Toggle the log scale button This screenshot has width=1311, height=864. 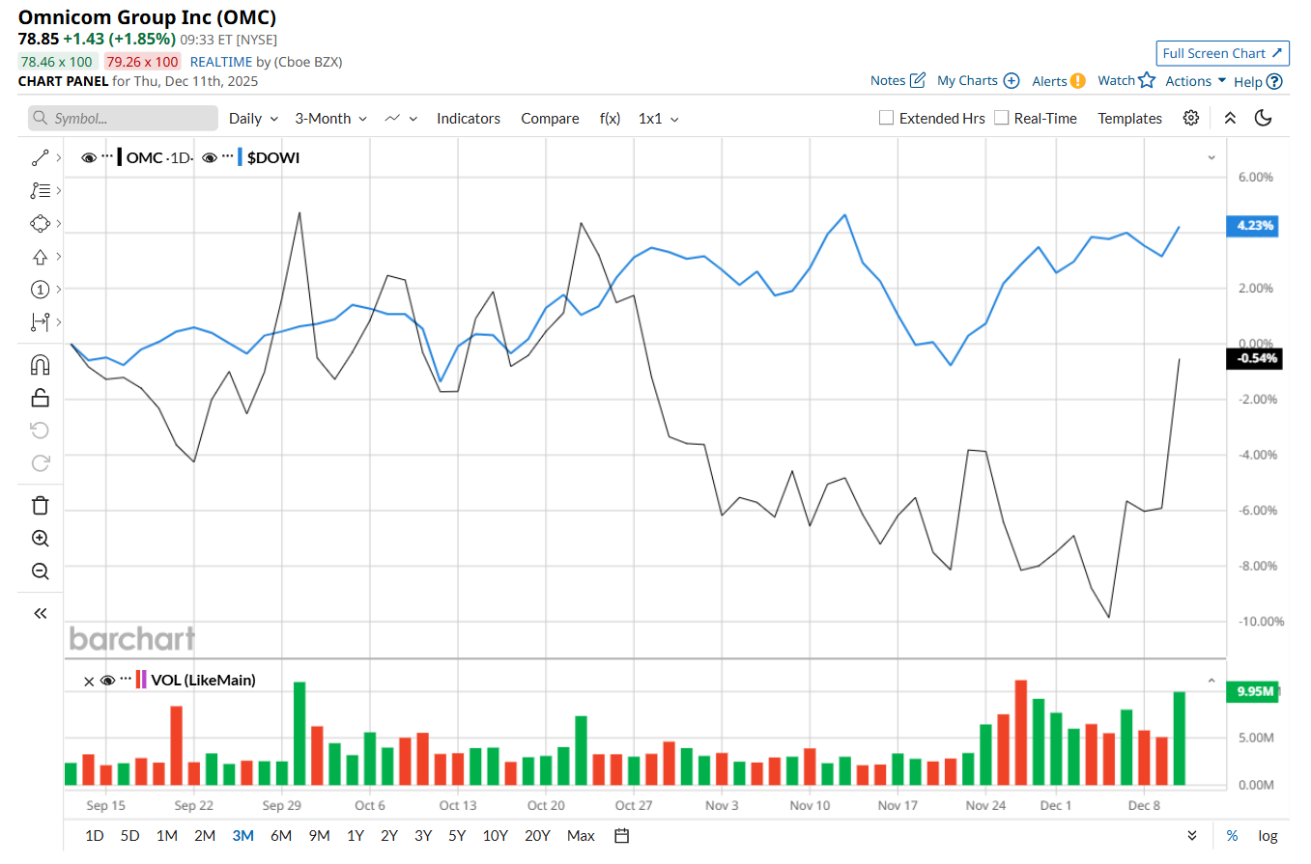point(1268,835)
